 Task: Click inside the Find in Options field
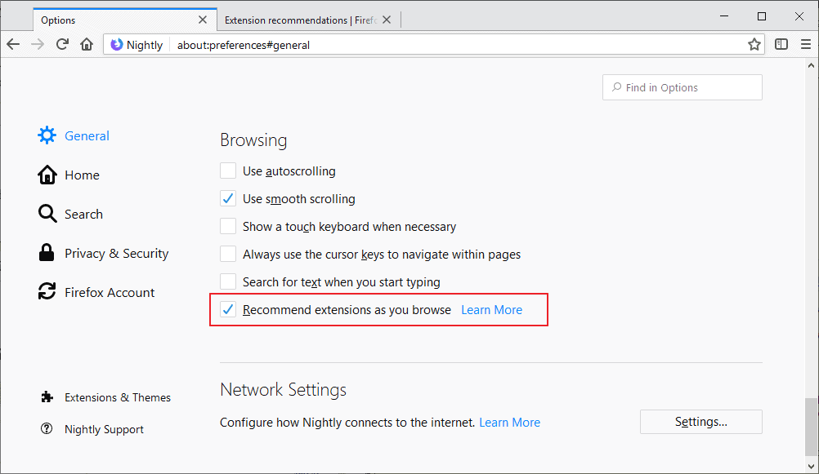click(682, 87)
